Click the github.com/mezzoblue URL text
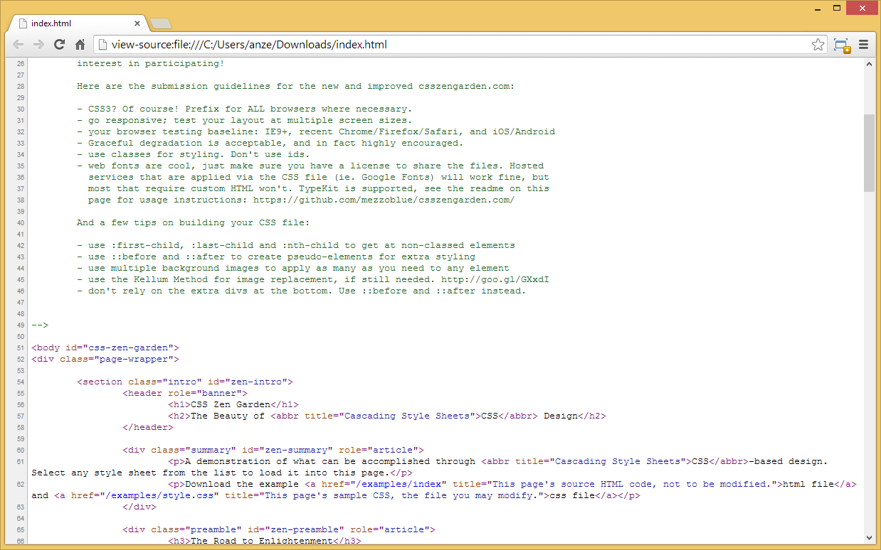 [384, 200]
